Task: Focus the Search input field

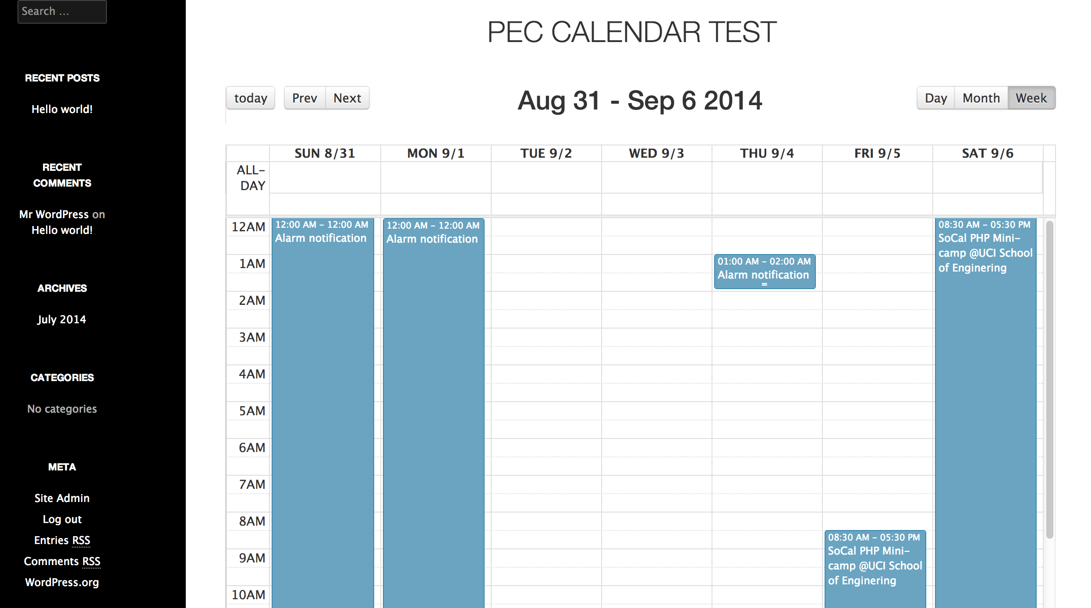Action: 62,11
